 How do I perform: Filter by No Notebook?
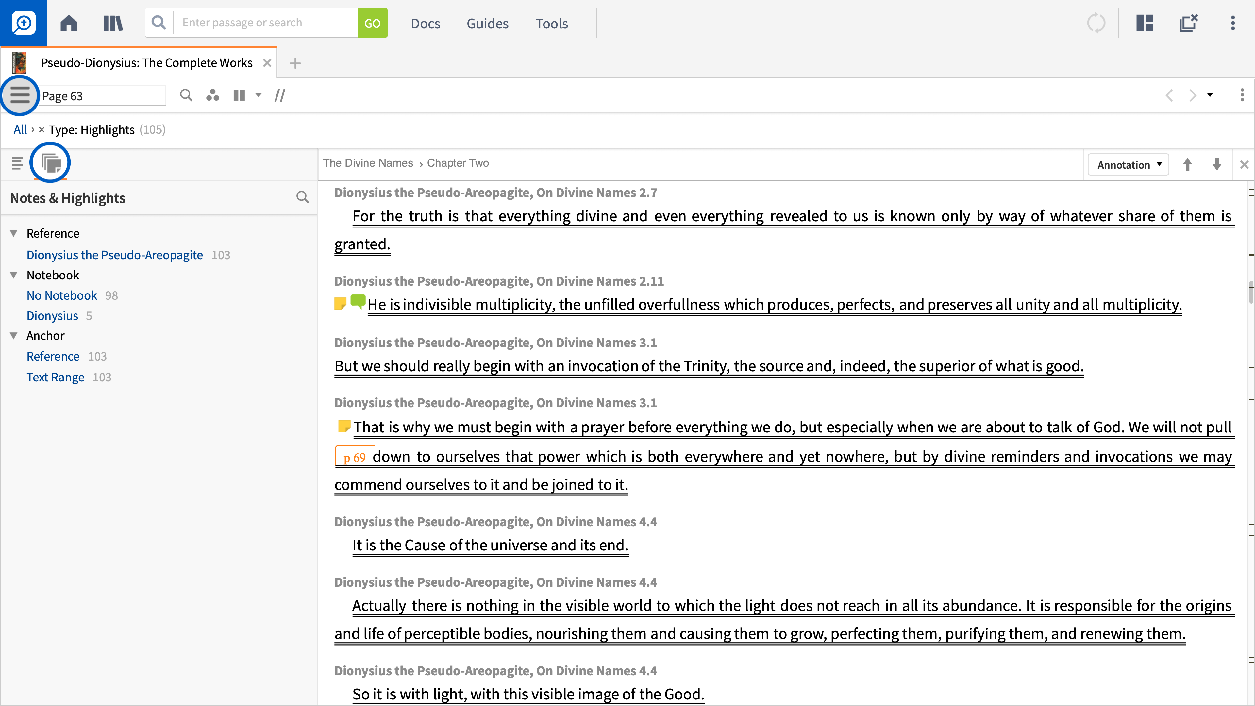(x=62, y=295)
